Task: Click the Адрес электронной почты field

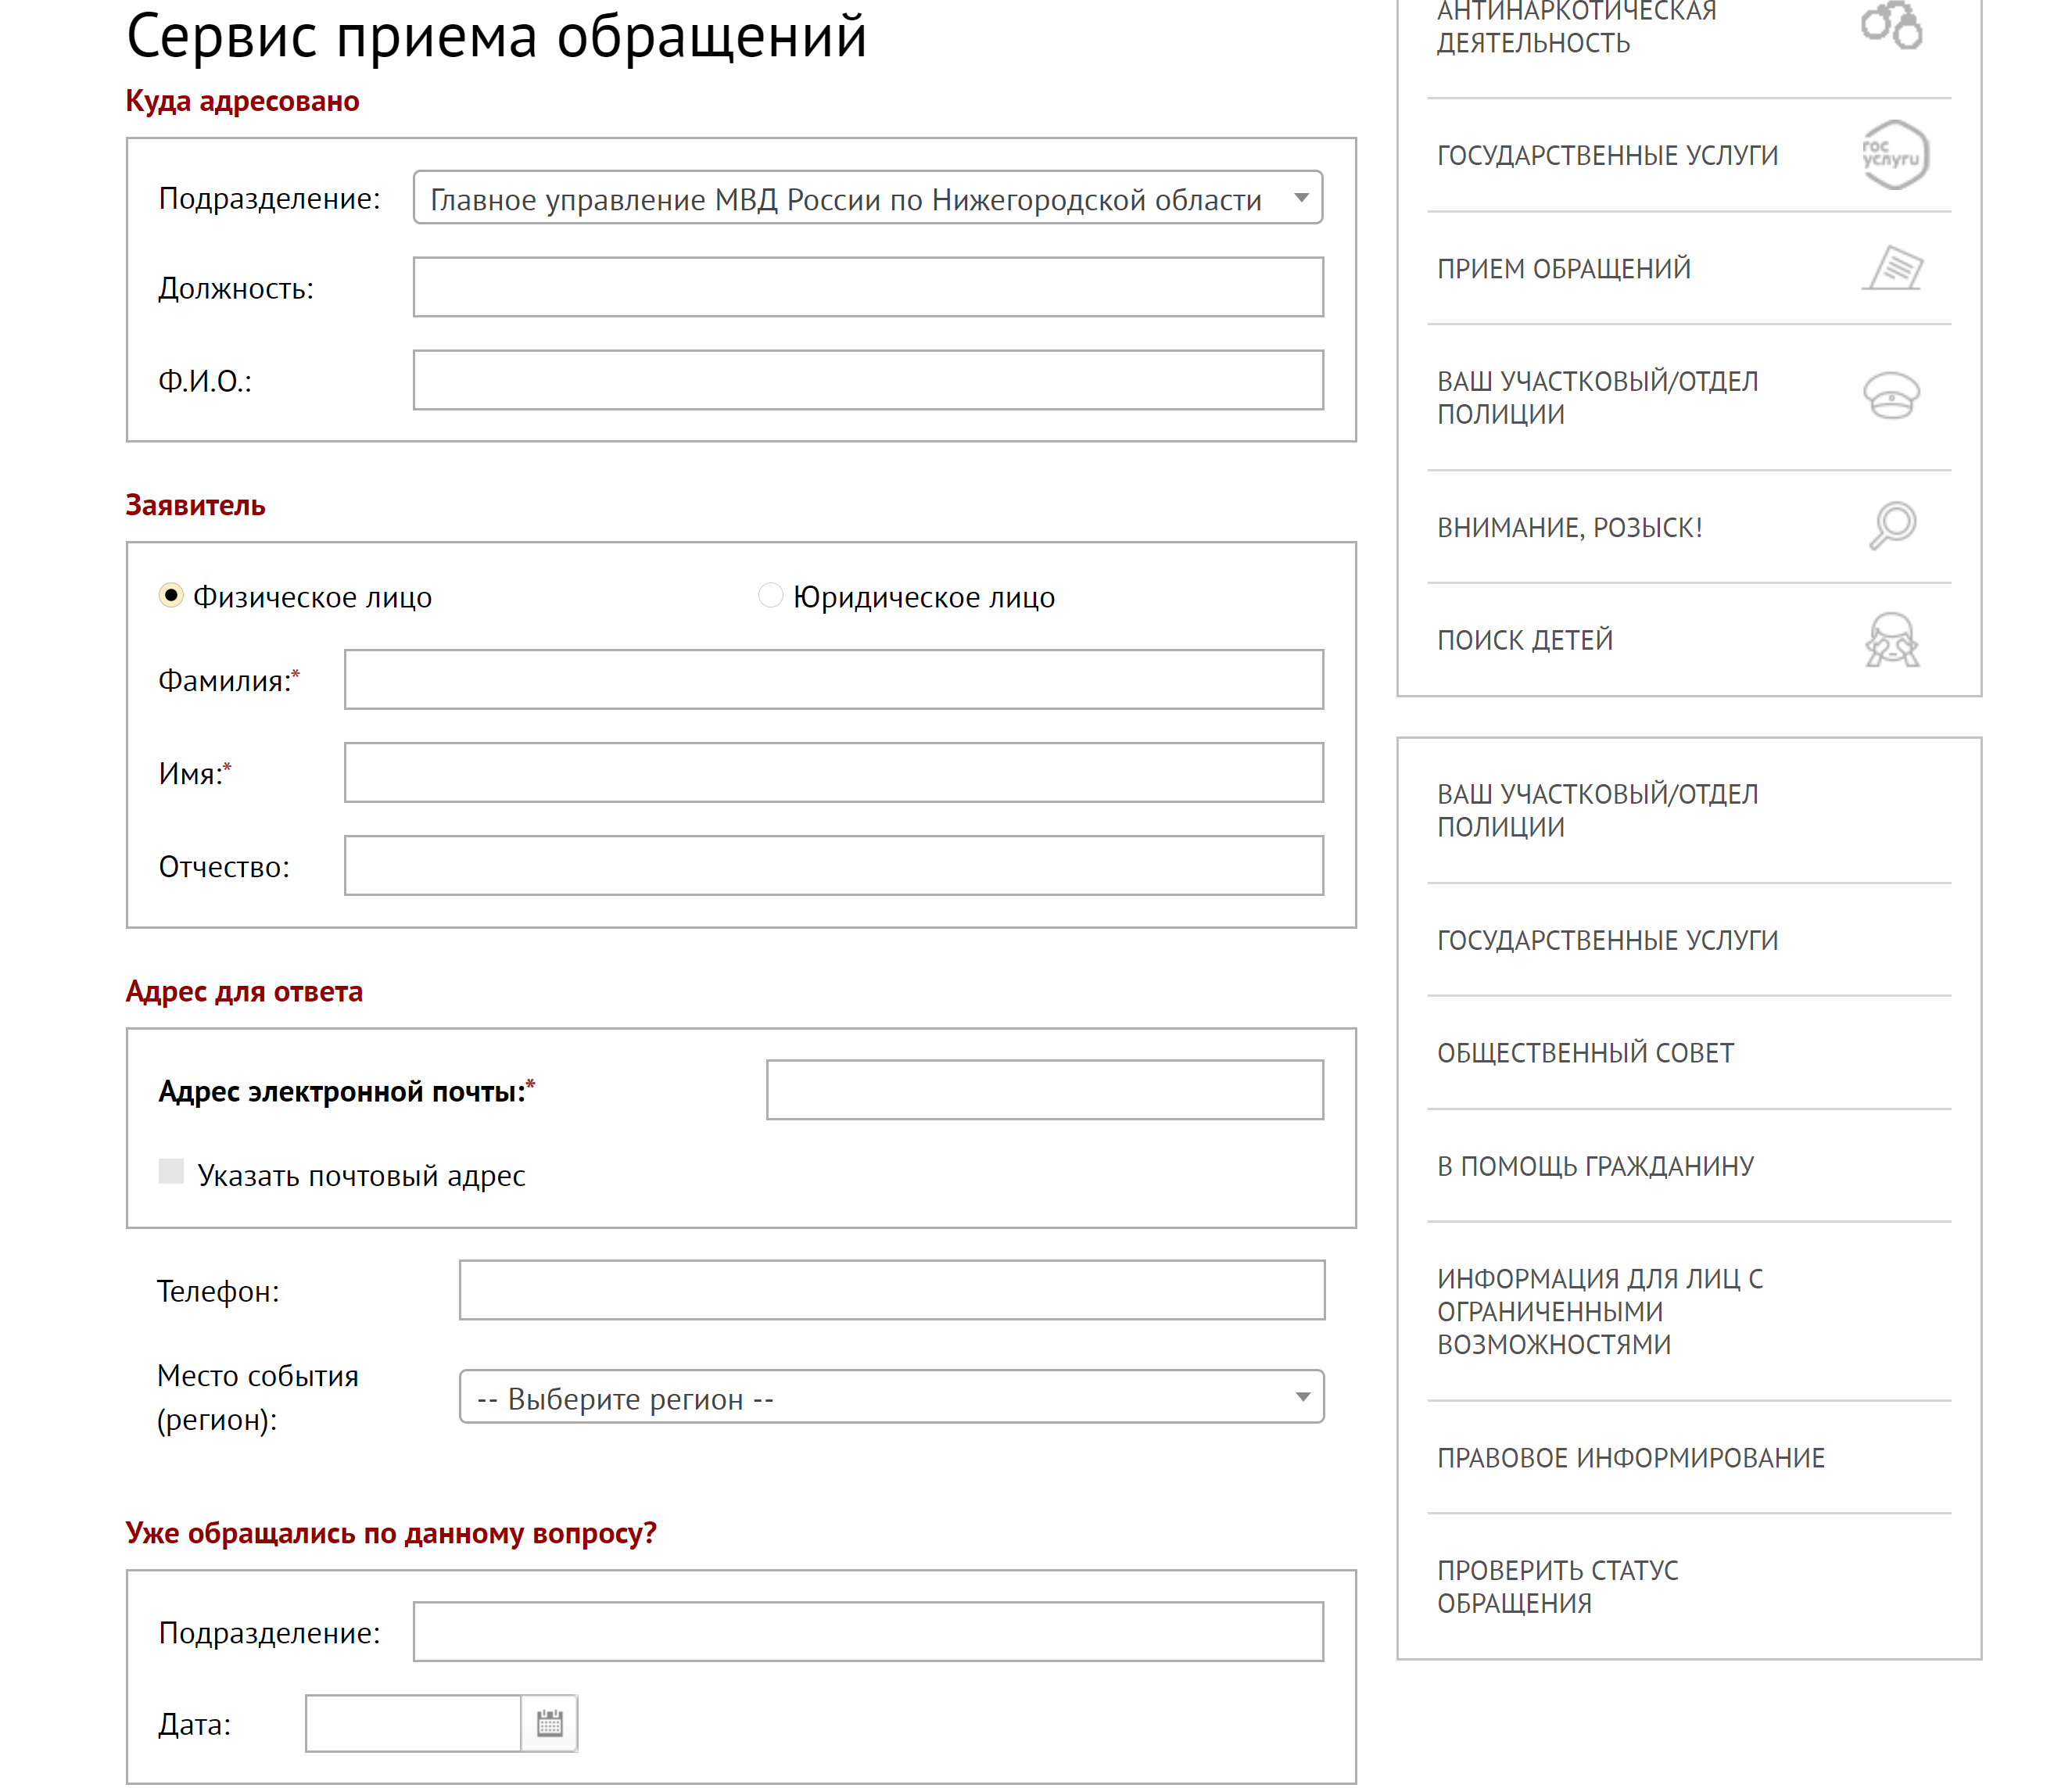Action: [x=1045, y=1090]
